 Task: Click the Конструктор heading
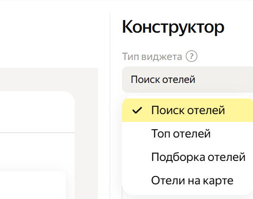pos(173,27)
